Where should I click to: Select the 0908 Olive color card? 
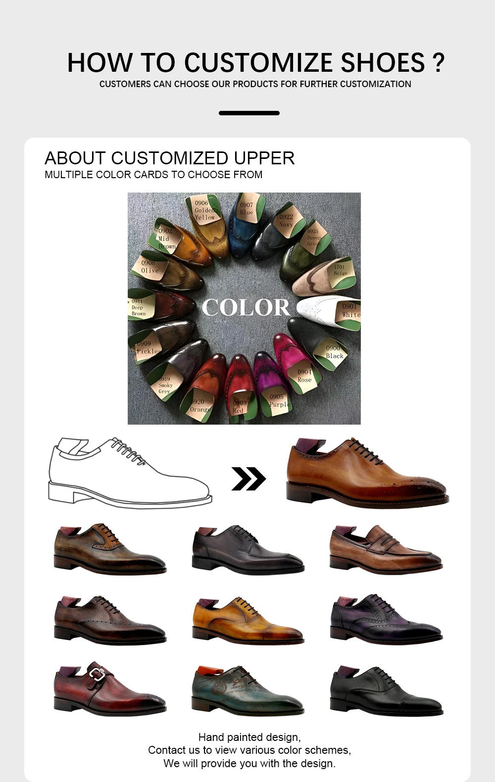pyautogui.click(x=149, y=267)
